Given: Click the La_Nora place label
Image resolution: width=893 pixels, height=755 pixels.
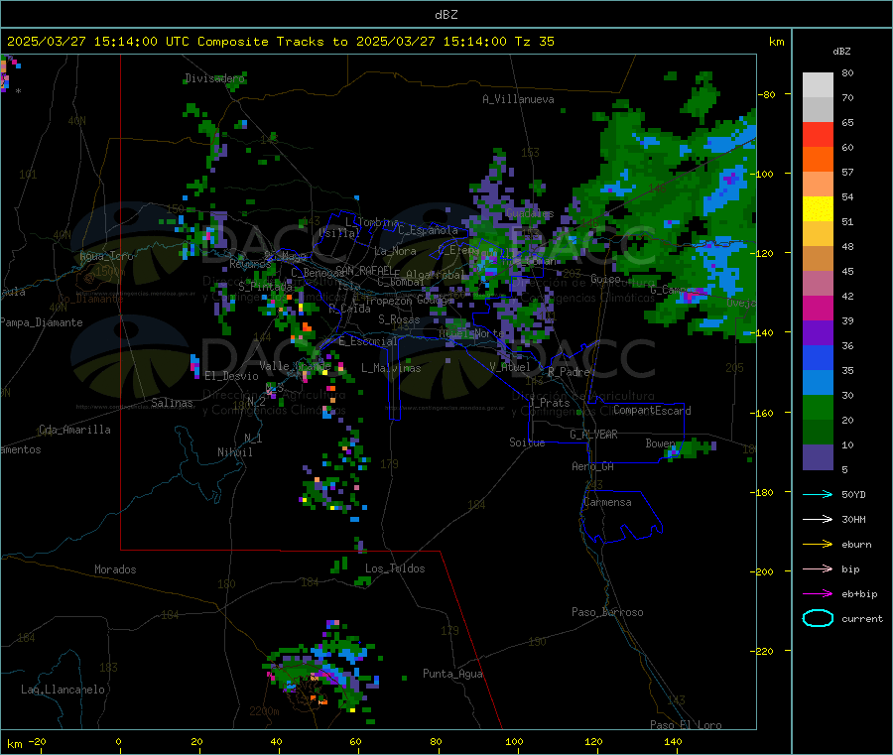Looking at the screenshot, I should point(395,251).
